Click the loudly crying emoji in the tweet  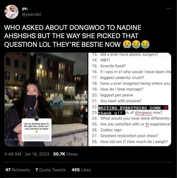127,44
